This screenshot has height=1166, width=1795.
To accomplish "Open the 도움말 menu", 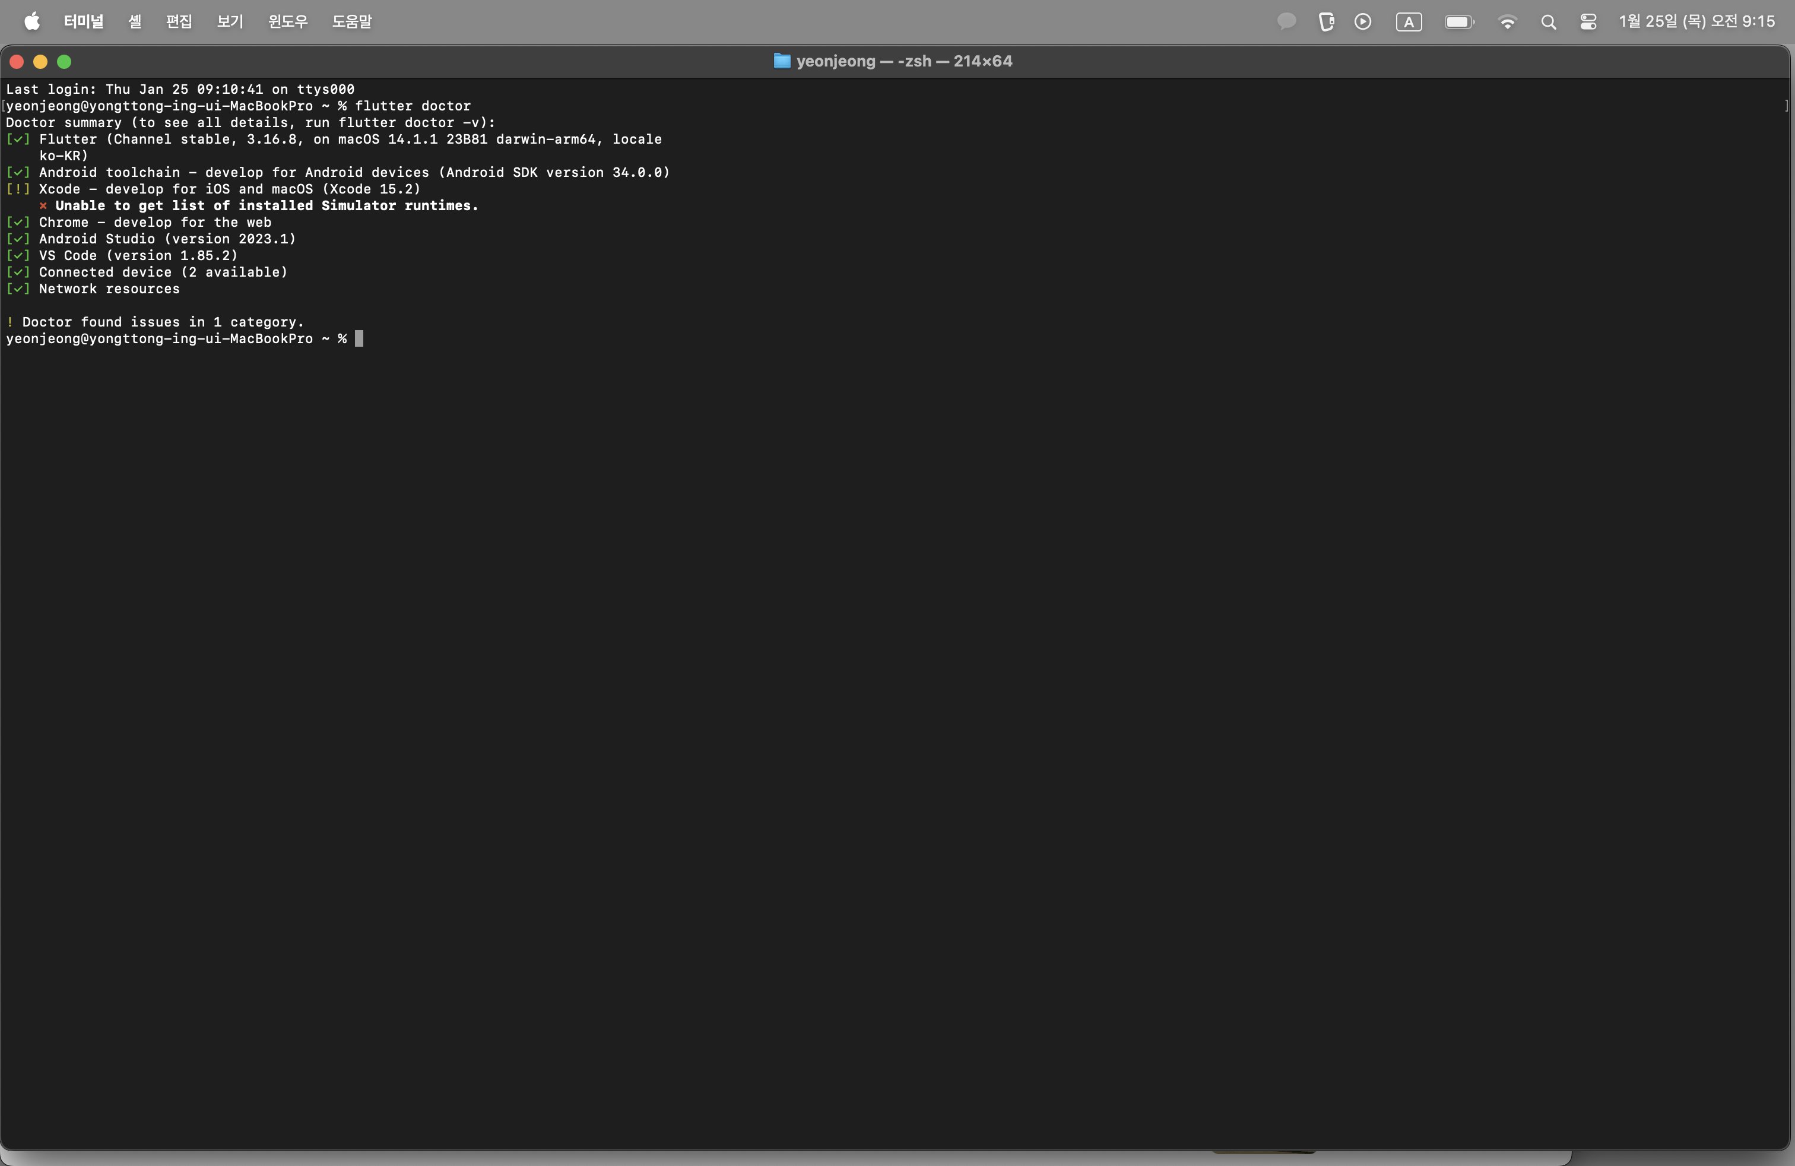I will [x=352, y=21].
